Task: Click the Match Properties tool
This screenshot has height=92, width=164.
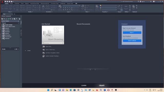Action: (97, 8)
